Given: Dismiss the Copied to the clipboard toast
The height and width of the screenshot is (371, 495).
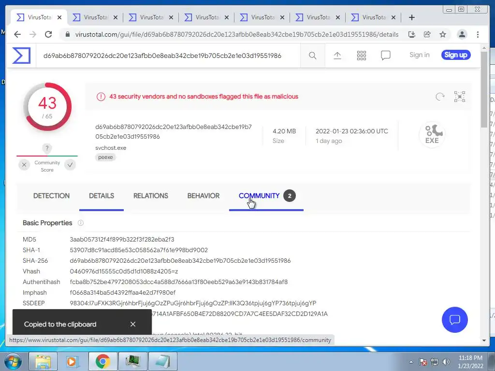Looking at the screenshot, I should [133, 324].
